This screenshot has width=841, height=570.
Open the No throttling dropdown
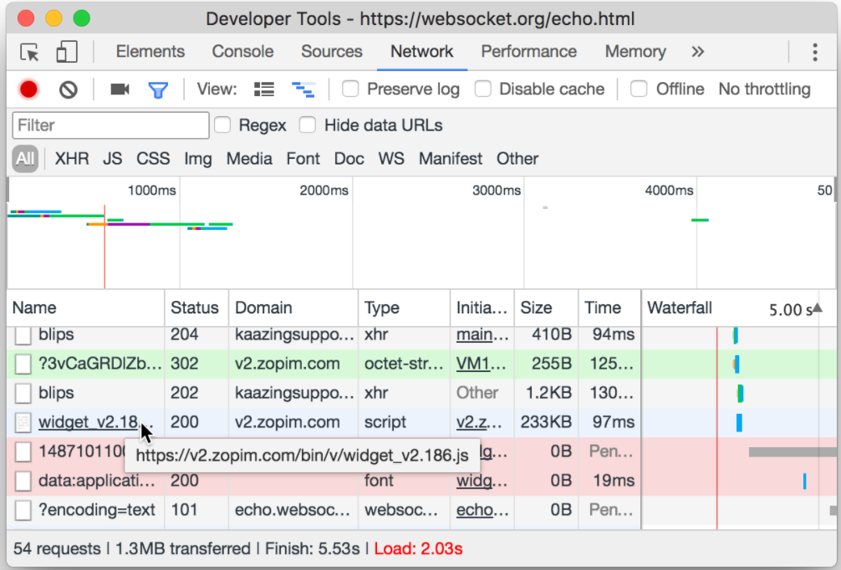pos(764,89)
